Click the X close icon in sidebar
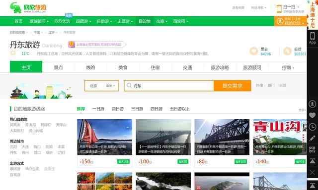Screen dimensions: 318x190 click(x=313, y=173)
